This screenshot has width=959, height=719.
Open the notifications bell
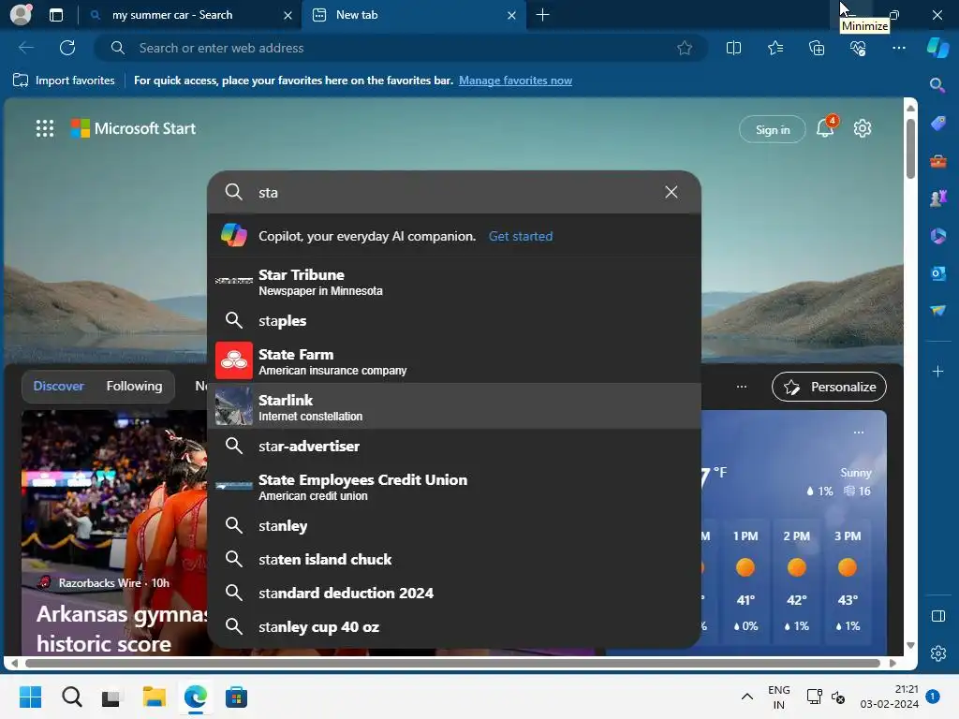click(825, 127)
